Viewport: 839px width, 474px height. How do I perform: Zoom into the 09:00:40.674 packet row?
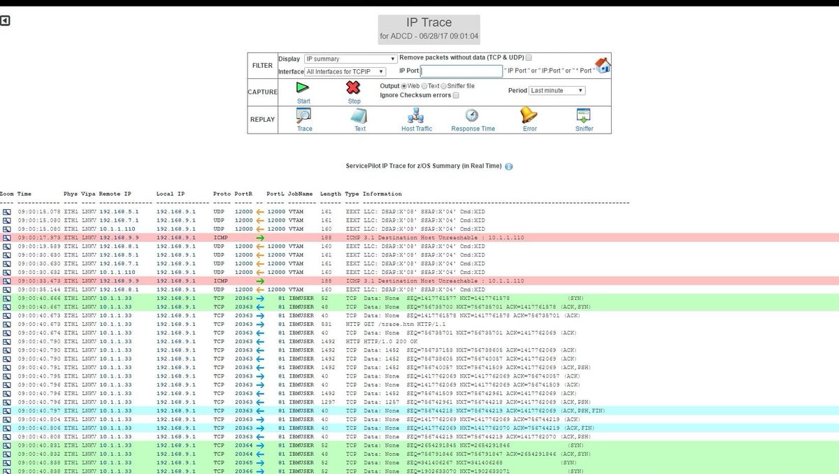coord(7,332)
